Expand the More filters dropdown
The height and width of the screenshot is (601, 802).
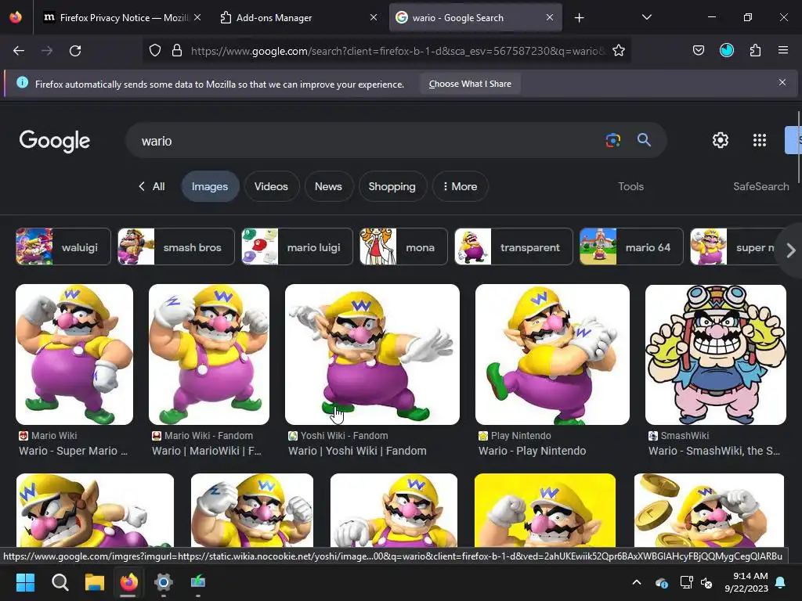click(460, 186)
